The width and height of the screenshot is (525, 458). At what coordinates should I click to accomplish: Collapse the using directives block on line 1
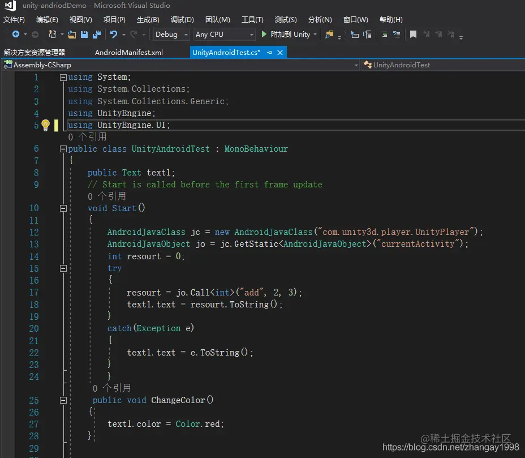click(x=63, y=78)
